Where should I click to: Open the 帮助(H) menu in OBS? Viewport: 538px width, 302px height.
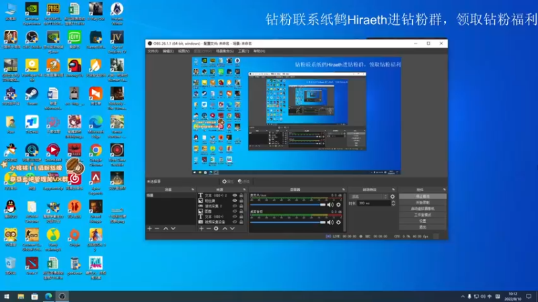click(260, 51)
